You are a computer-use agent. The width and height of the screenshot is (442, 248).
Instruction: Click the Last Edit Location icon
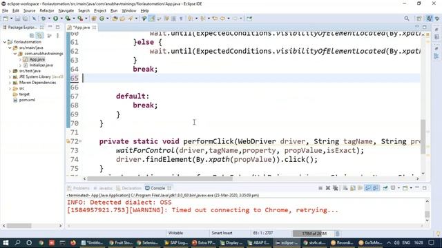click(215, 19)
